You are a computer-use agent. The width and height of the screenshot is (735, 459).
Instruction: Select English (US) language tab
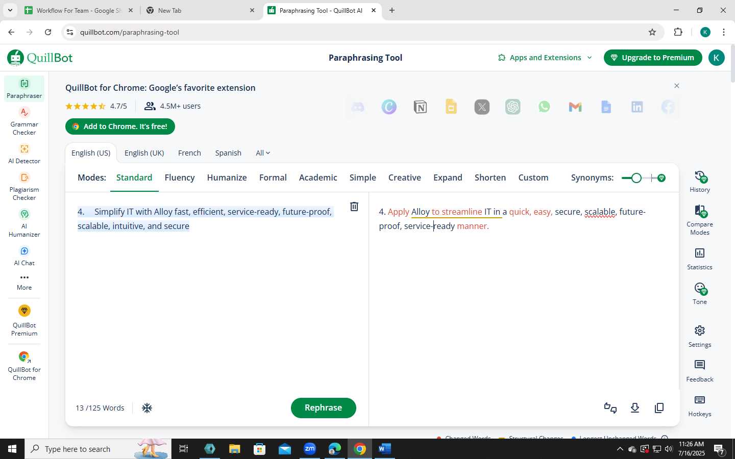[x=91, y=153]
